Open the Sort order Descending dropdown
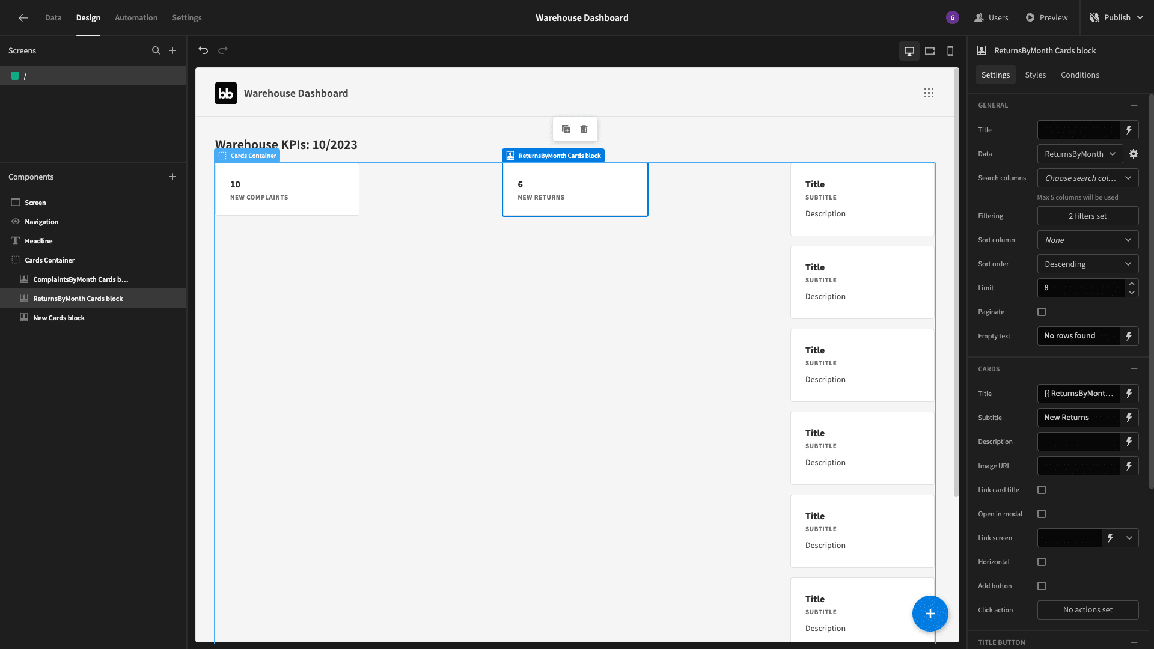Viewport: 1154px width, 649px height. click(x=1088, y=264)
